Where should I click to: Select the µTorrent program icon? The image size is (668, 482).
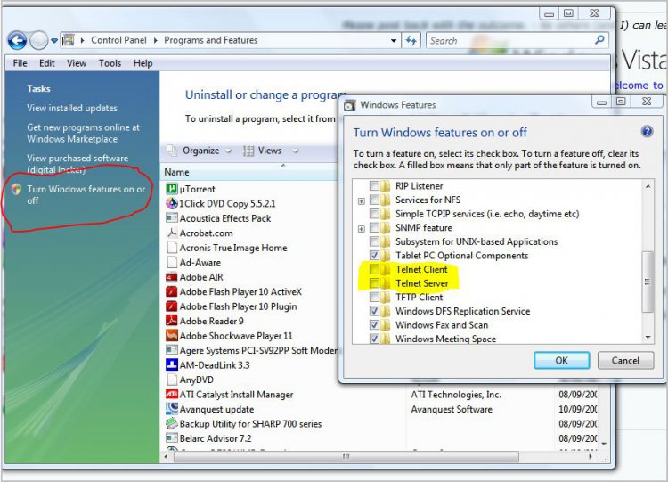[x=172, y=188]
